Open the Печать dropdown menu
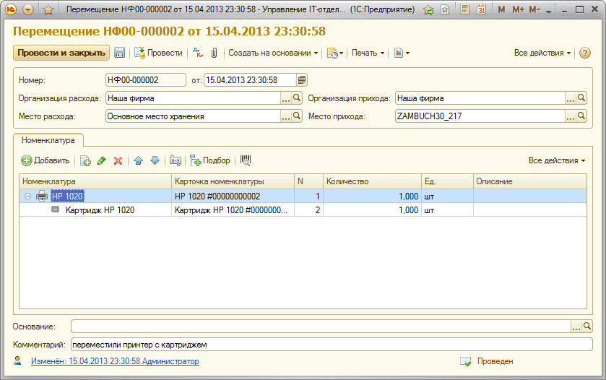Image resolution: width=606 pixels, height=380 pixels. (x=368, y=53)
